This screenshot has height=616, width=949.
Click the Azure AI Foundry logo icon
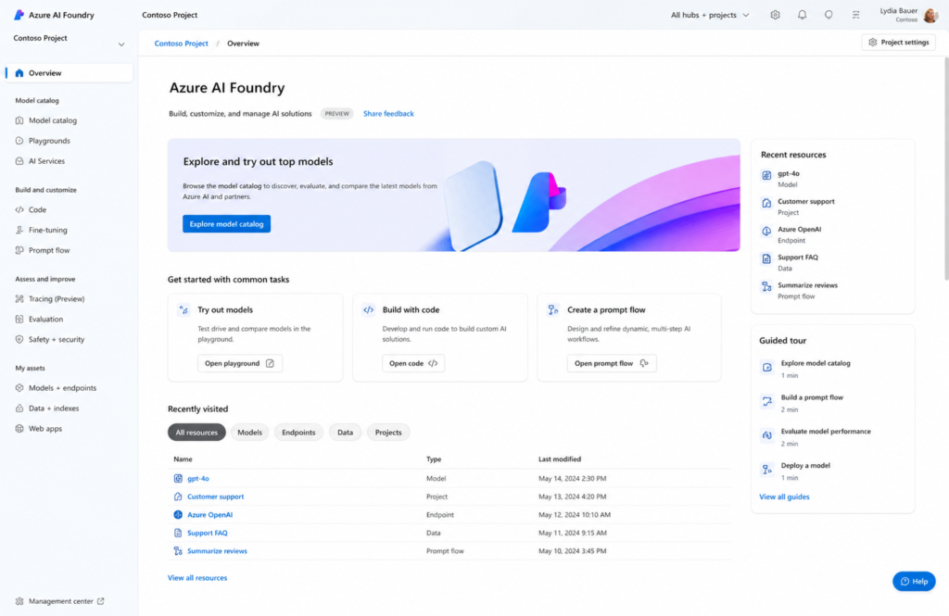(19, 15)
